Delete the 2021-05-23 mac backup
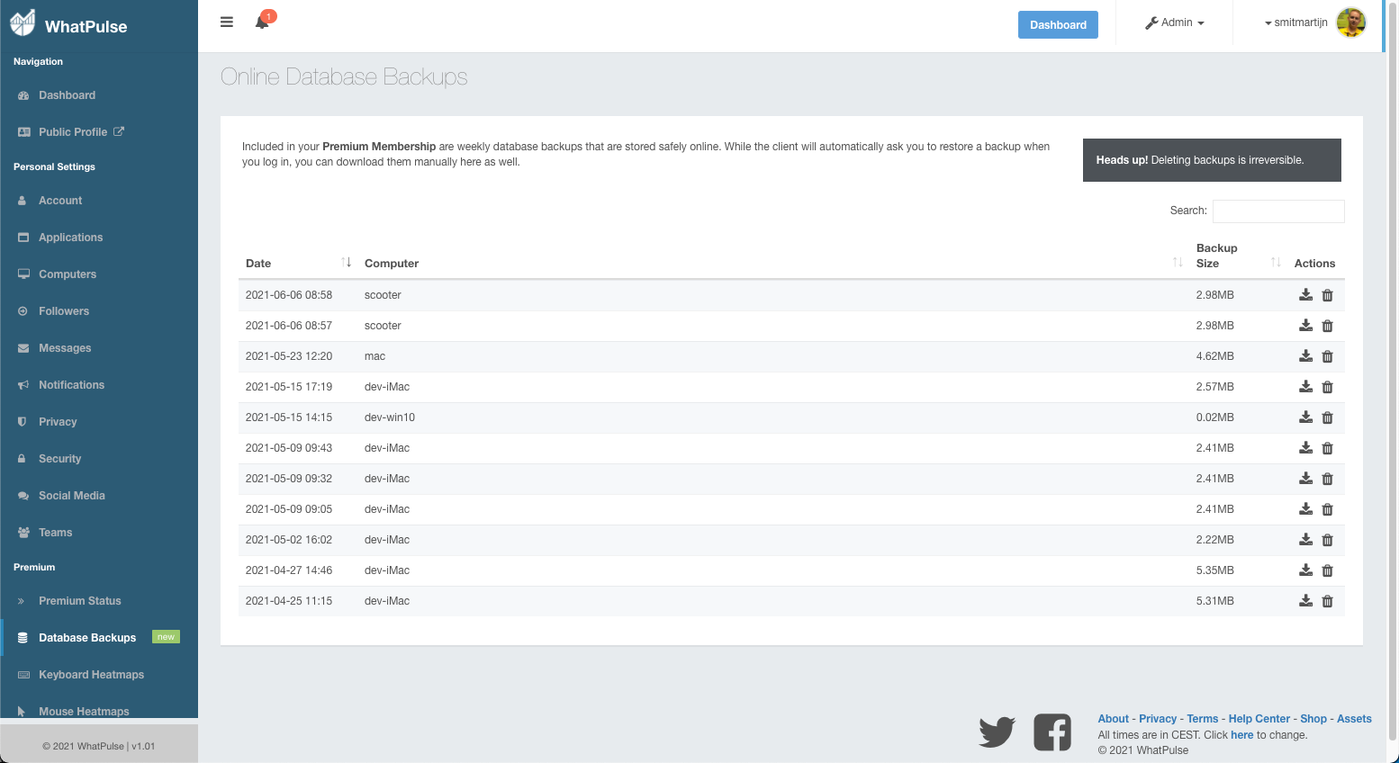The width and height of the screenshot is (1399, 763). (x=1327, y=356)
